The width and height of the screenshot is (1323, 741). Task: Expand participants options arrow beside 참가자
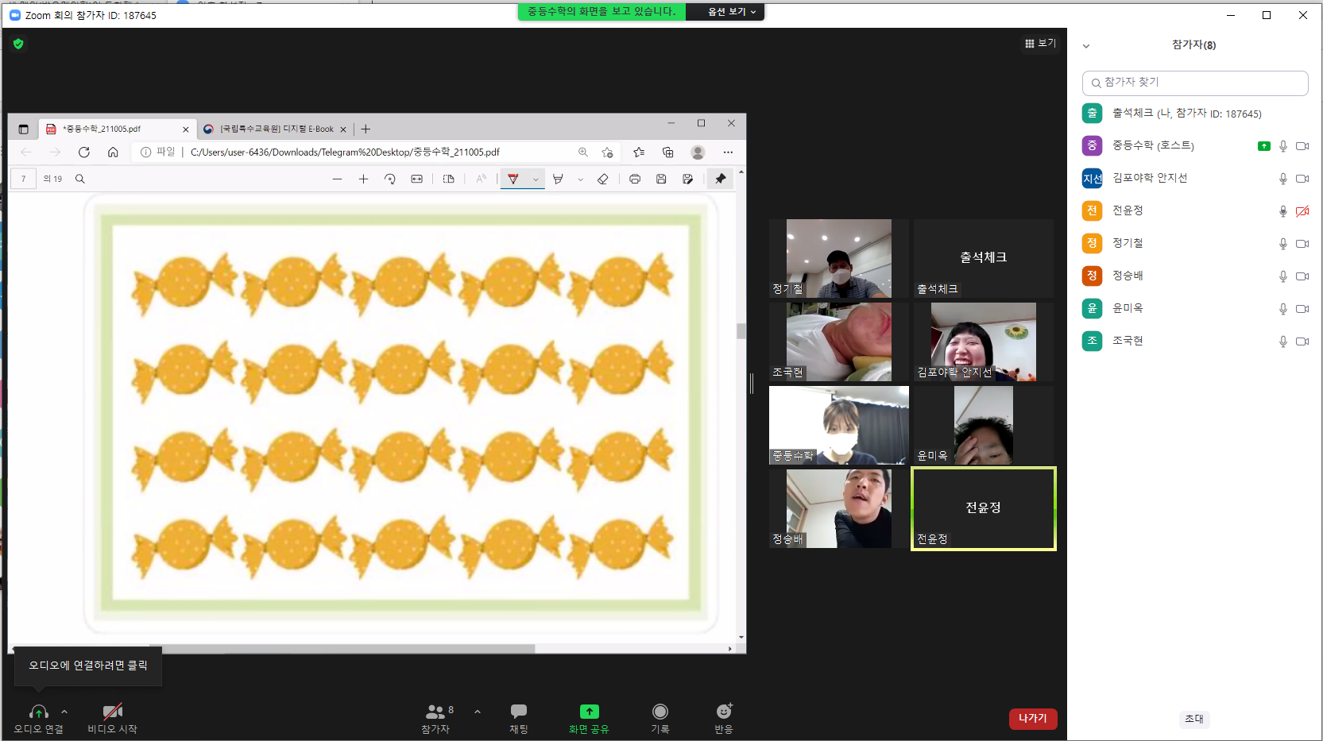point(478,712)
